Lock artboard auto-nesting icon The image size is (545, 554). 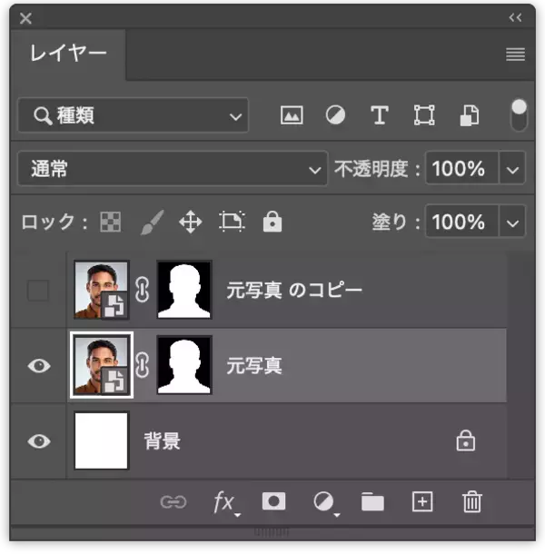[x=232, y=222]
